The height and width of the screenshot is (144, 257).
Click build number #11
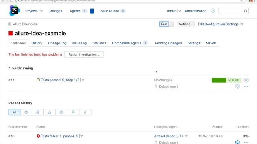pos(12,80)
